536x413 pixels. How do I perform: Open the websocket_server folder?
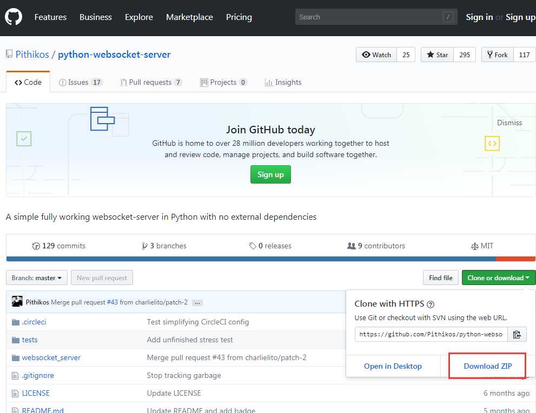(51, 358)
